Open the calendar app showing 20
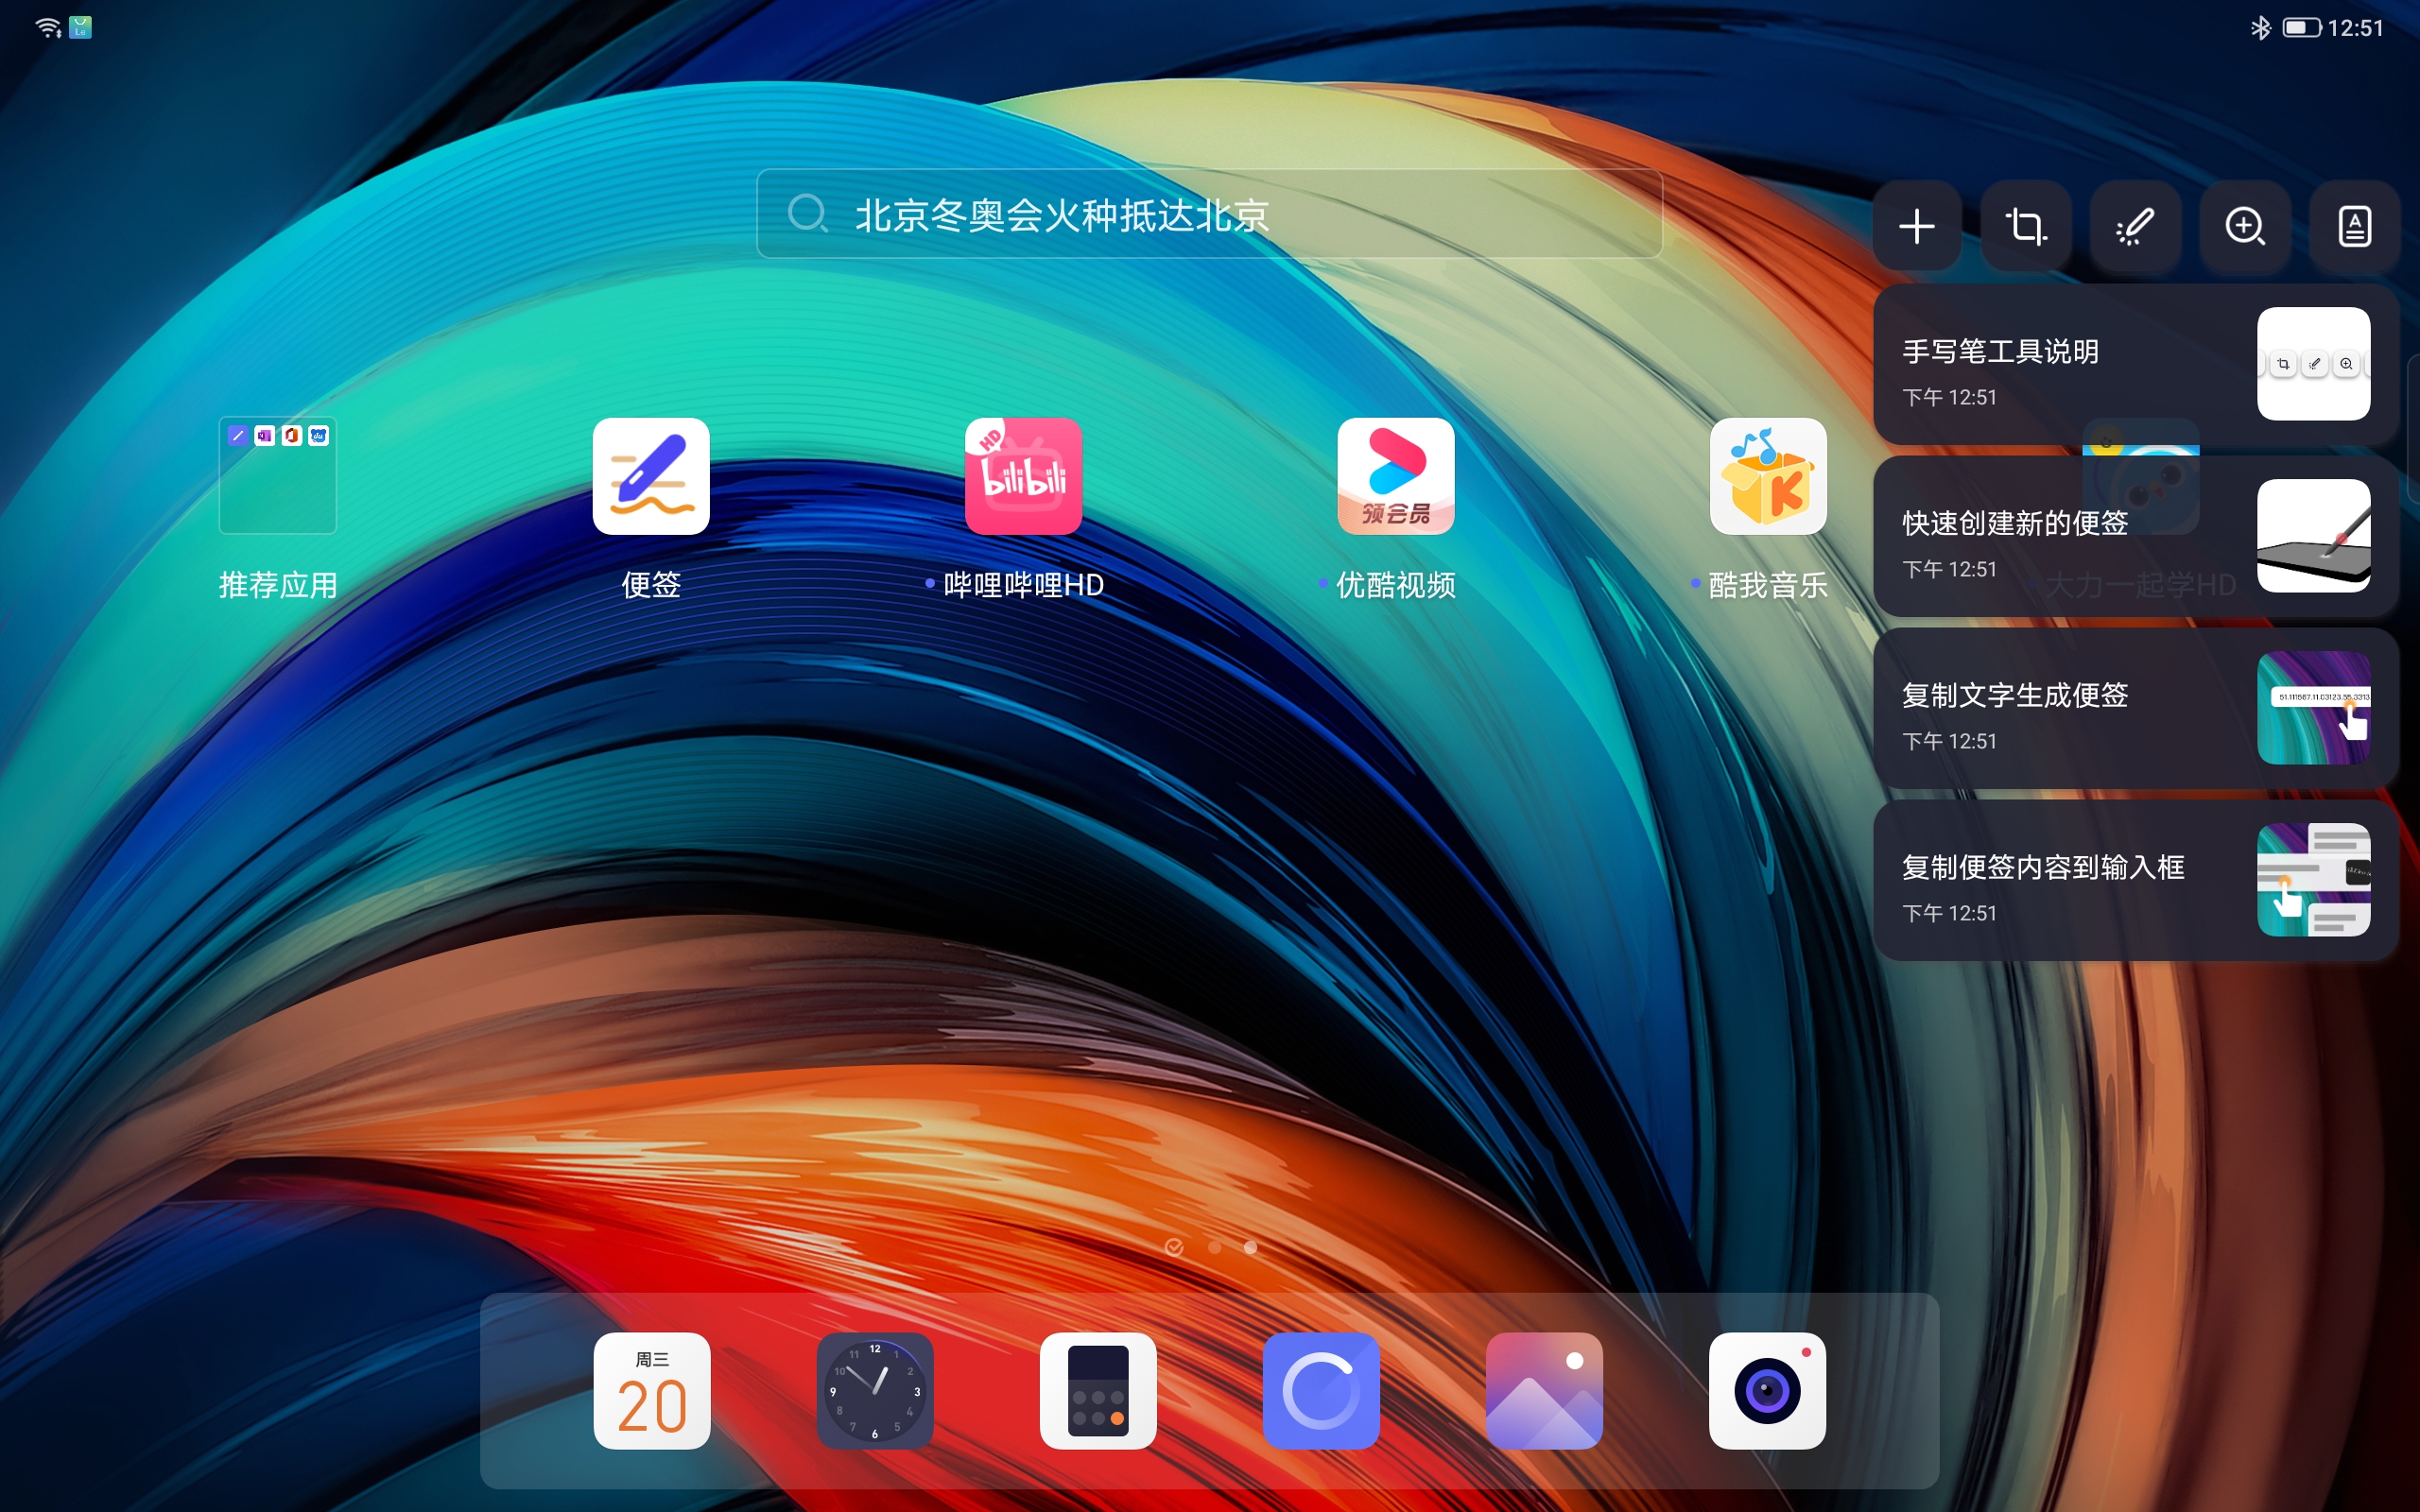 (652, 1390)
